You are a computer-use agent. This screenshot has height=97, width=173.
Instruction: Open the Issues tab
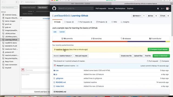pyautogui.click(x=69, y=22)
